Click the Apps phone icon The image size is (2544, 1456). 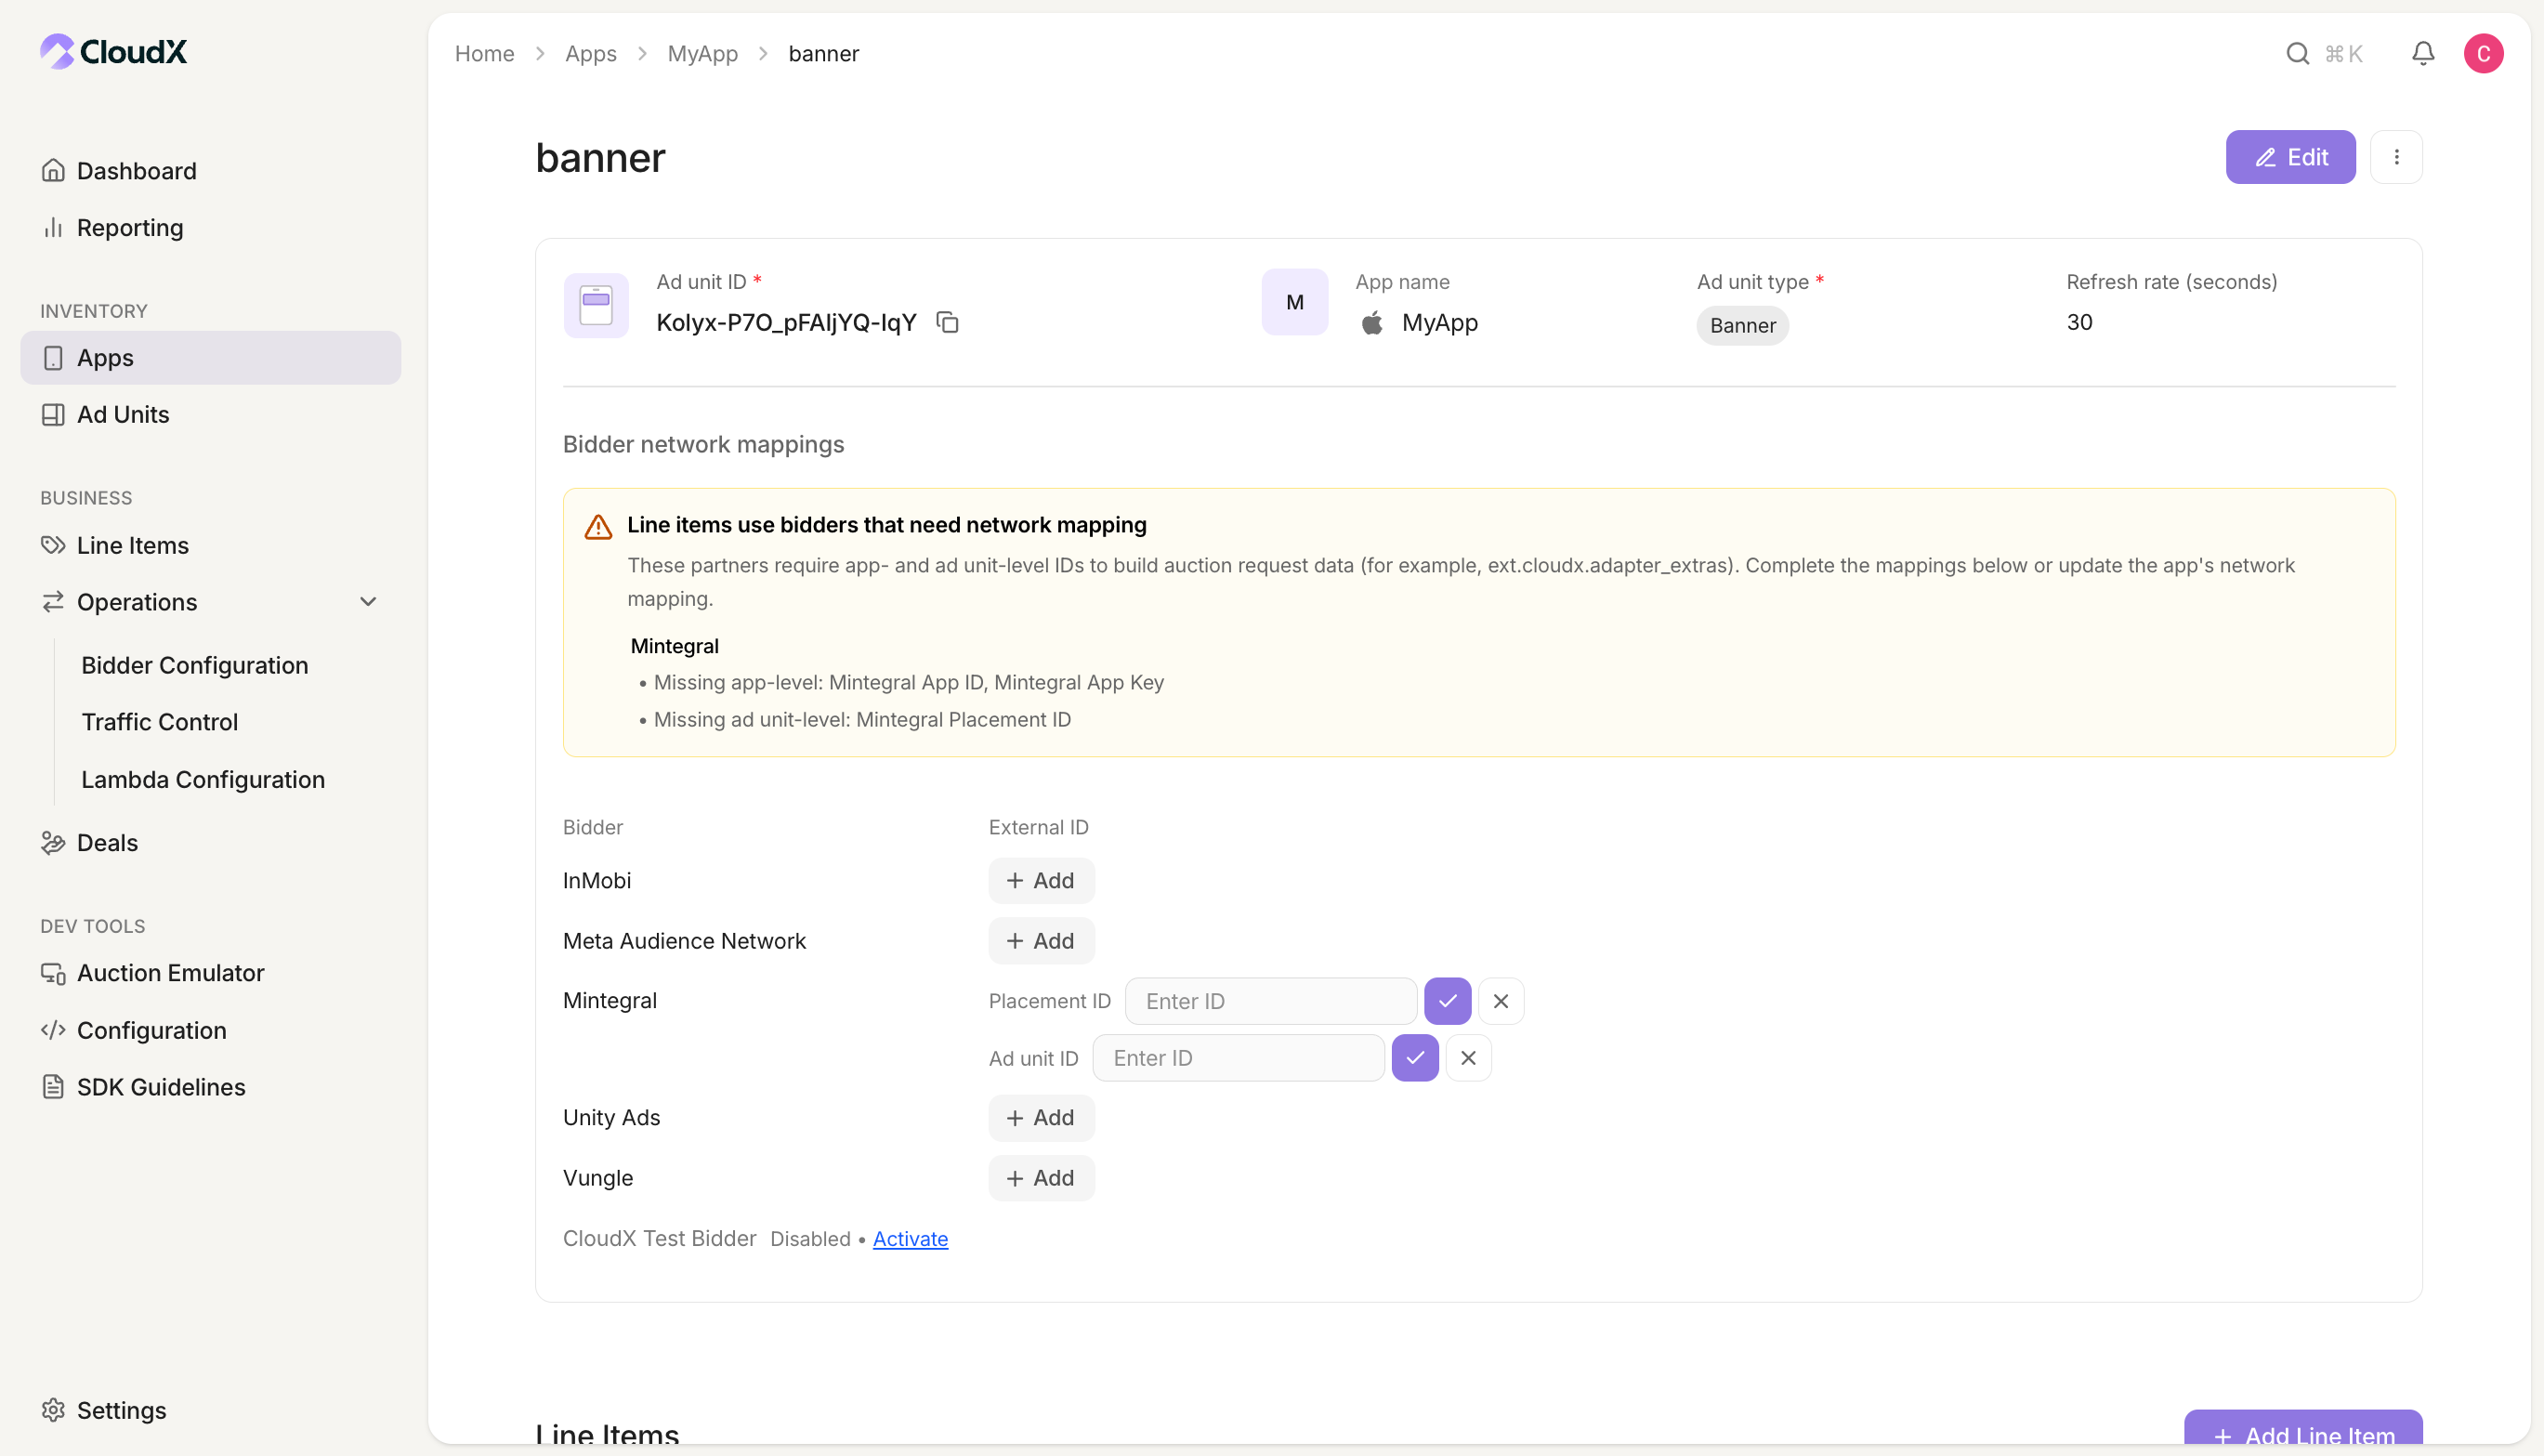53,358
